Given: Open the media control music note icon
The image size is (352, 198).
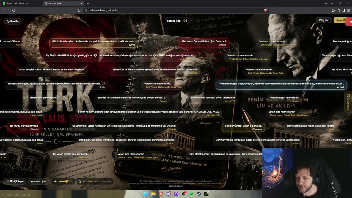Looking at the screenshot, I should coord(338,10).
